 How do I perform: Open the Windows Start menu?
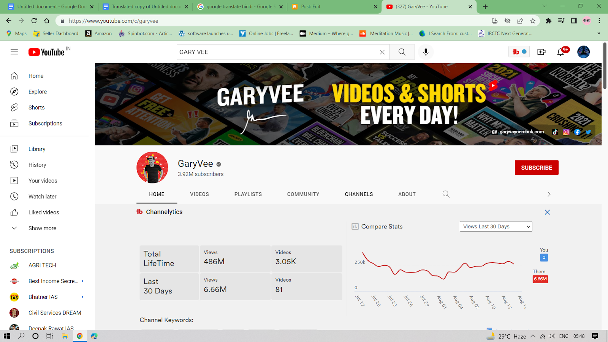click(7, 336)
